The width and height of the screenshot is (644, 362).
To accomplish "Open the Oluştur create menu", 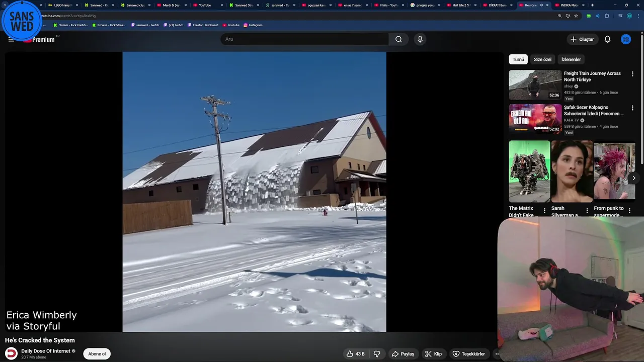I will [582, 39].
